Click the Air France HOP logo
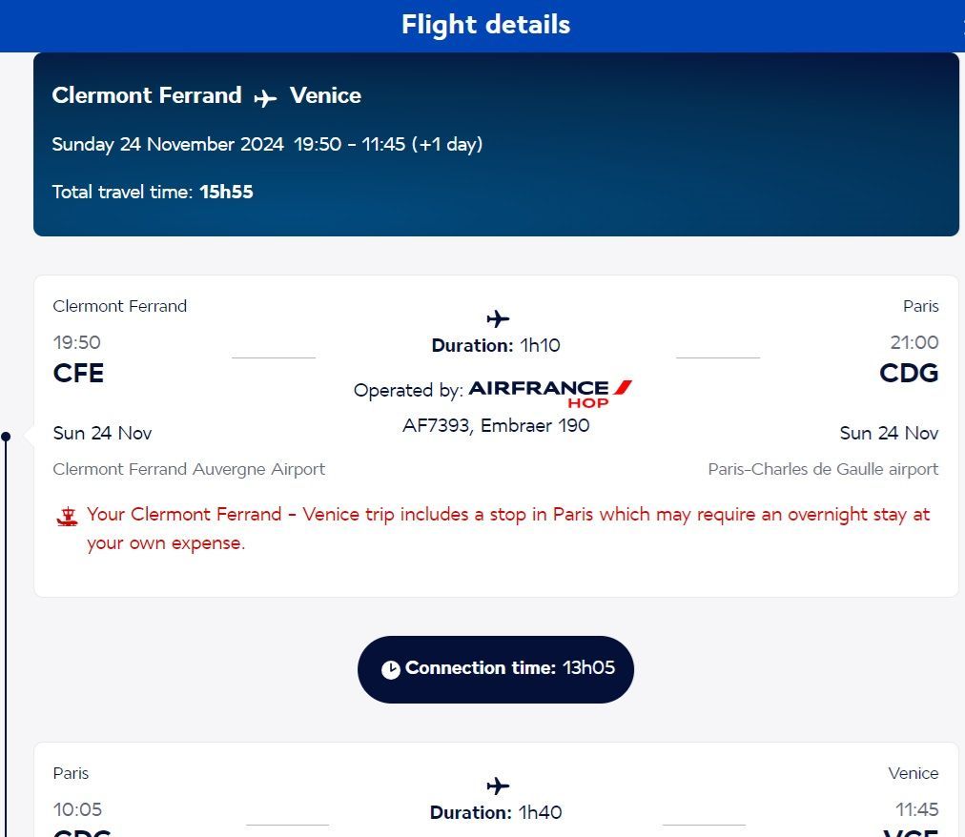The image size is (965, 837). tap(550, 391)
